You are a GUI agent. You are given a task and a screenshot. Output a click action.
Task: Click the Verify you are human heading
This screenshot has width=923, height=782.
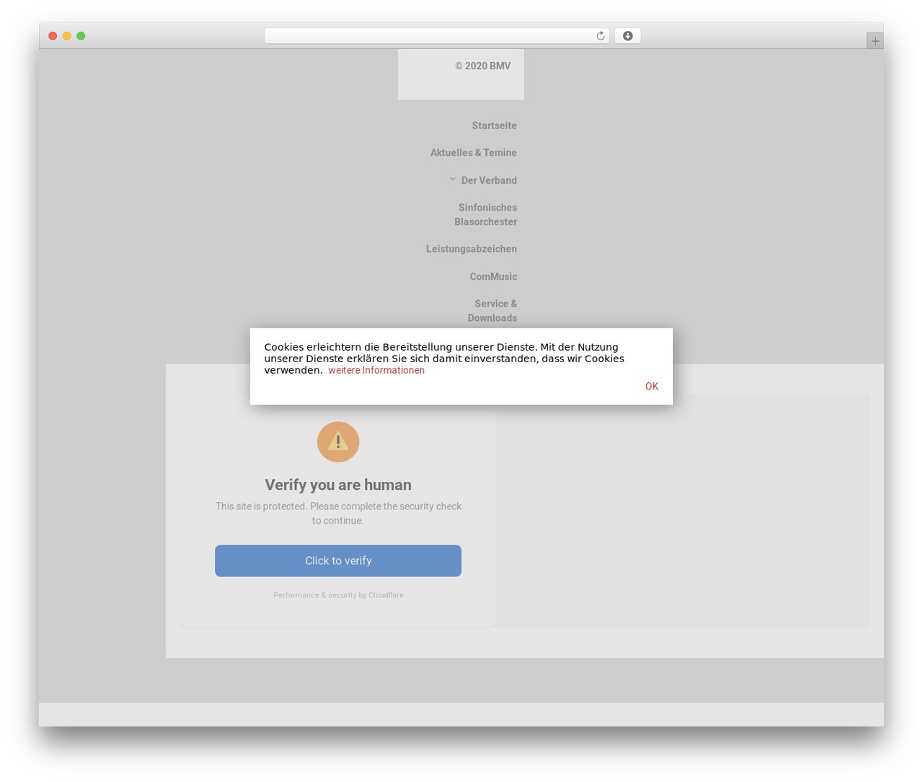point(338,485)
